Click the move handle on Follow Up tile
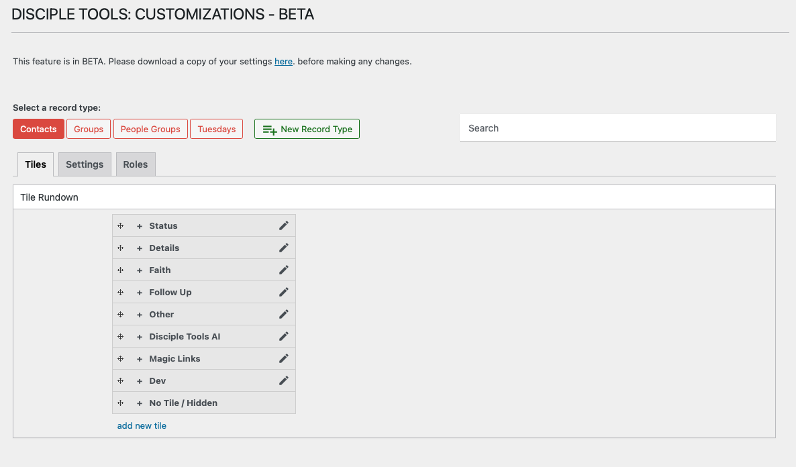 pyautogui.click(x=121, y=293)
